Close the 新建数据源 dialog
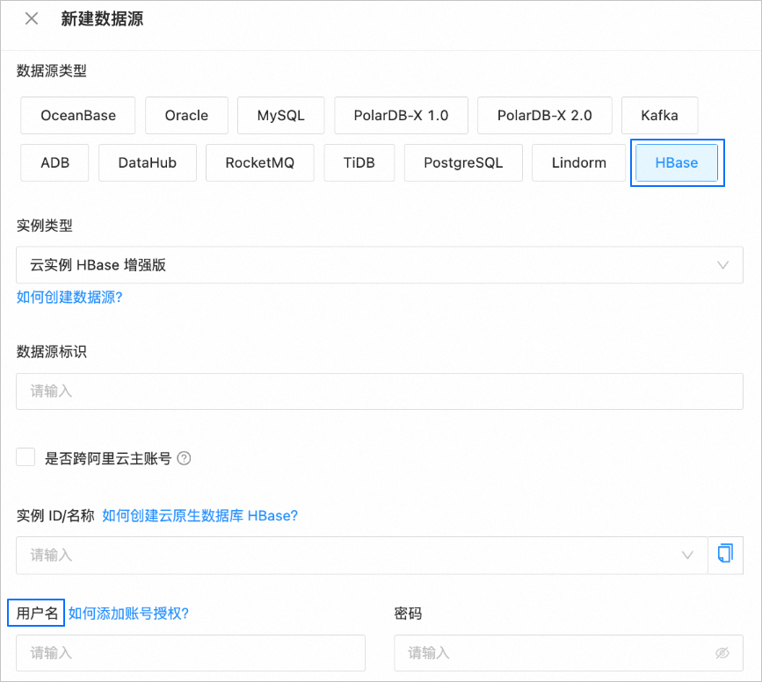The width and height of the screenshot is (762, 682). pyautogui.click(x=31, y=18)
